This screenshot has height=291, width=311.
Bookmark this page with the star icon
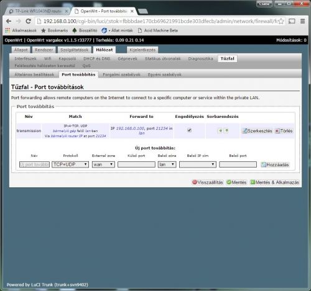click(281, 21)
